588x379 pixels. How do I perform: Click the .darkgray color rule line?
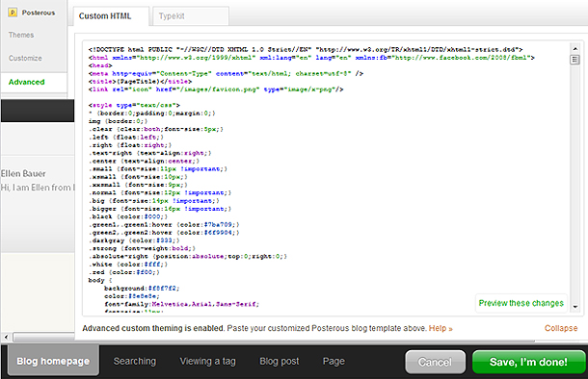coord(134,240)
